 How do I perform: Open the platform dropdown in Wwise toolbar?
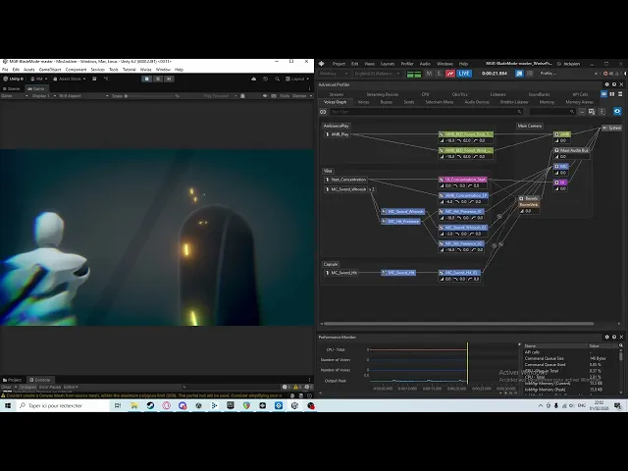coord(334,74)
